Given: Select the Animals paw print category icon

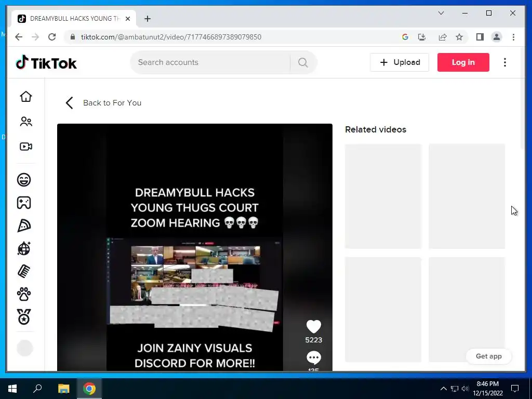Looking at the screenshot, I should pyautogui.click(x=24, y=294).
